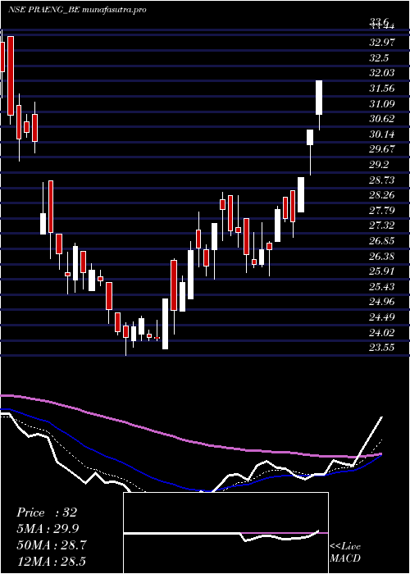The image size is (410, 574).
Task: Click the <<Live MACD label
Action: pos(345,552)
